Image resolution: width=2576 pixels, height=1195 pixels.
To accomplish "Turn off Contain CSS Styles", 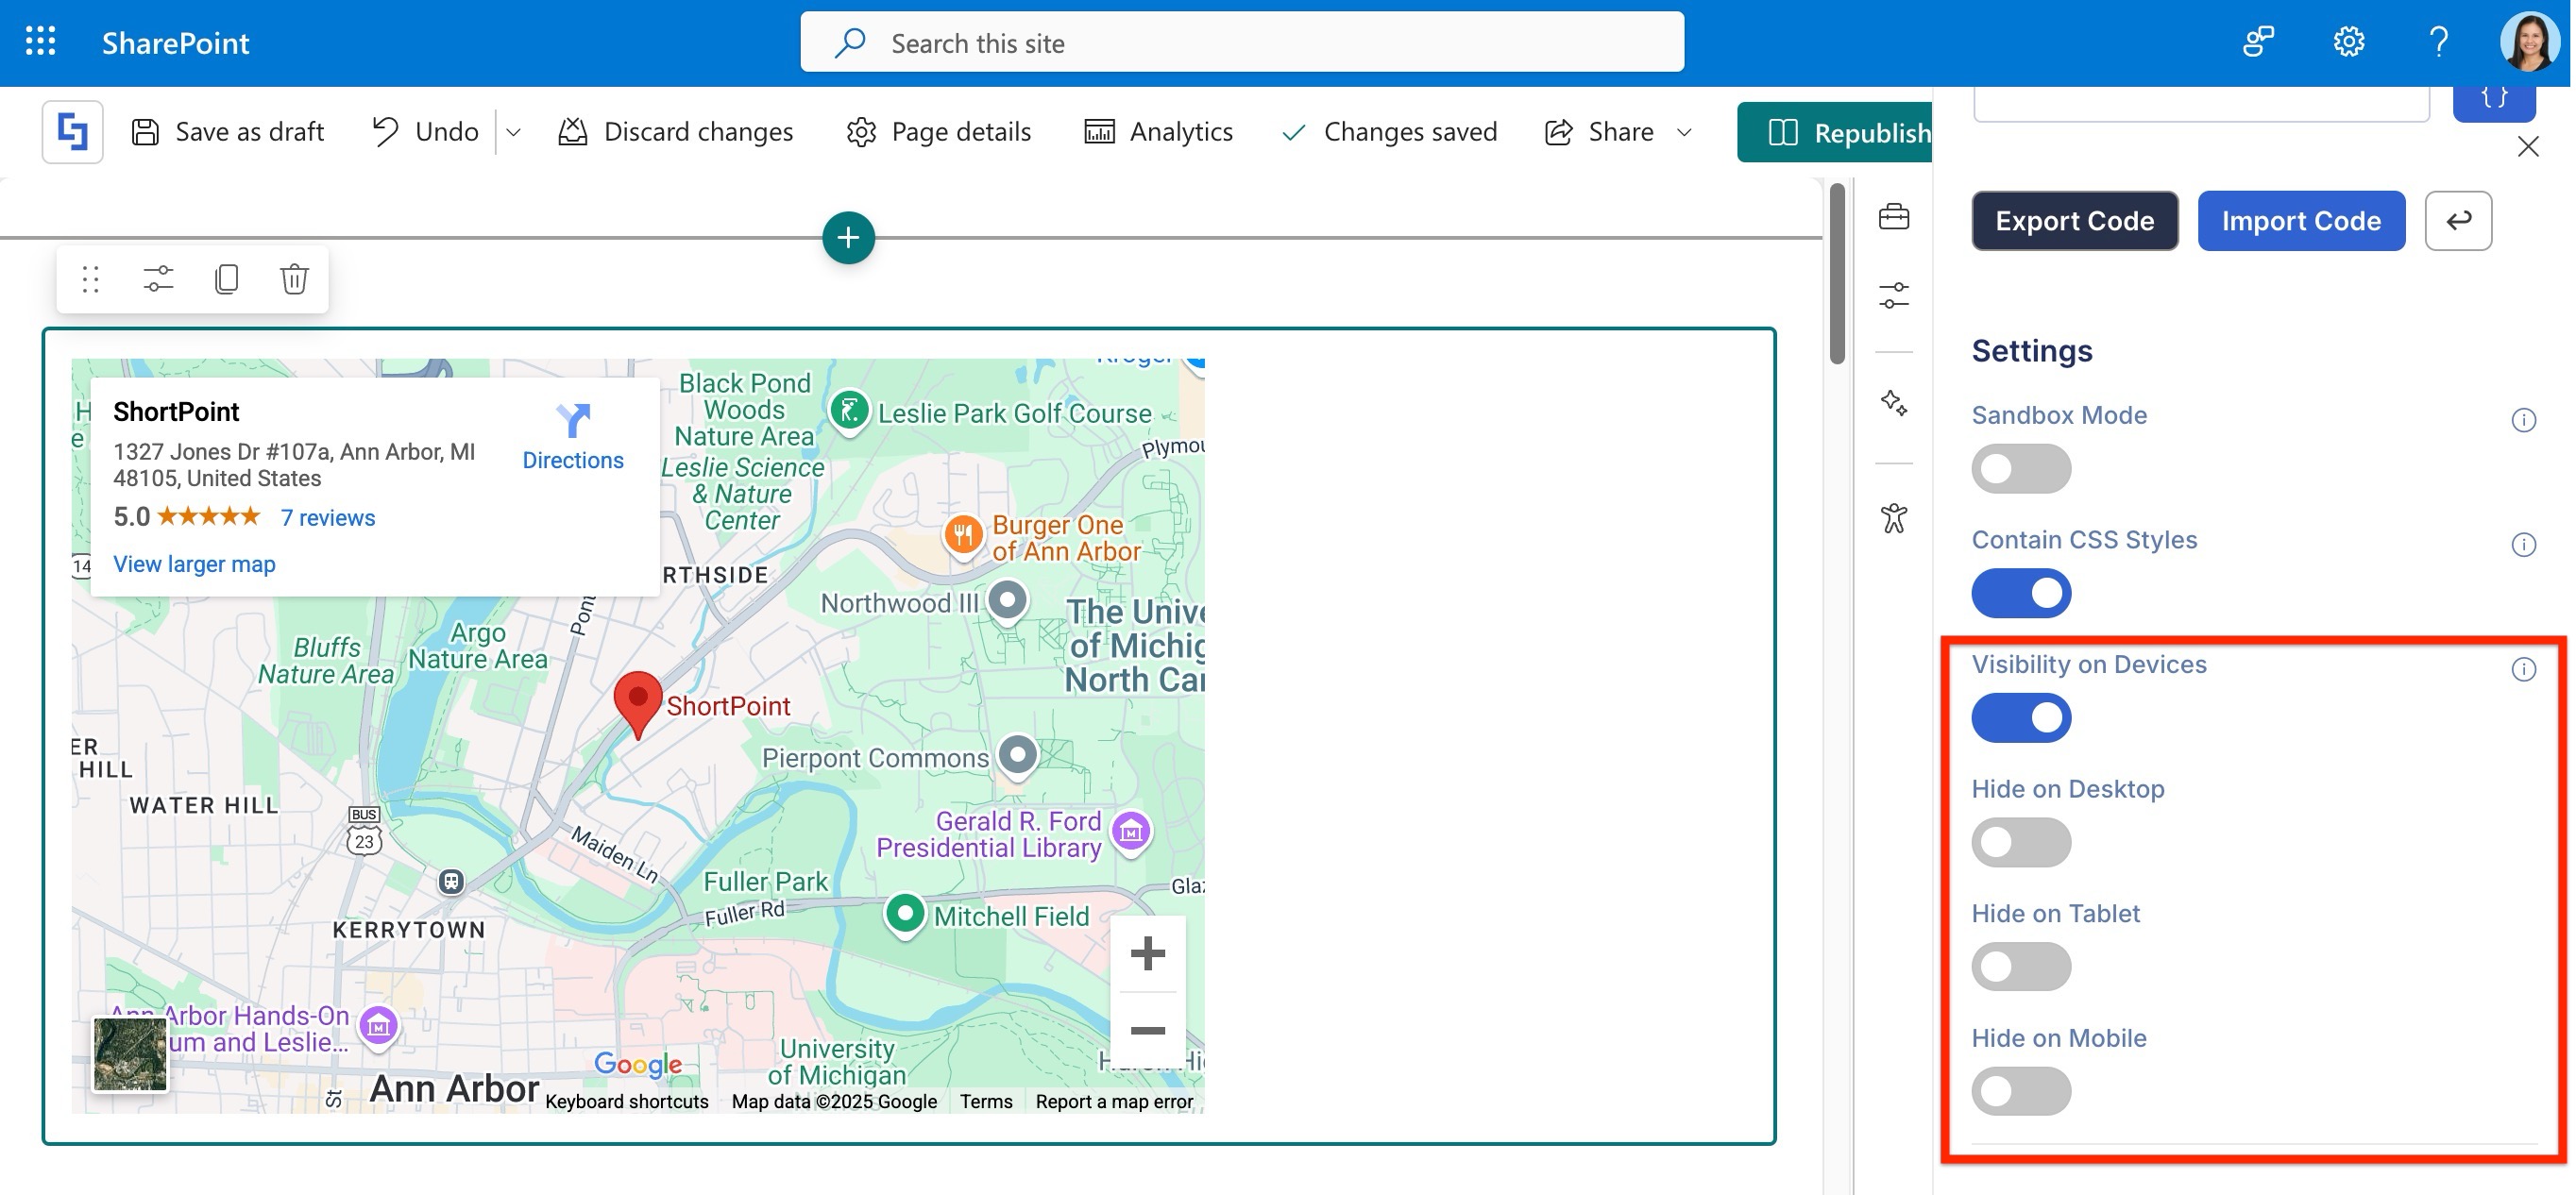I will (2020, 593).
